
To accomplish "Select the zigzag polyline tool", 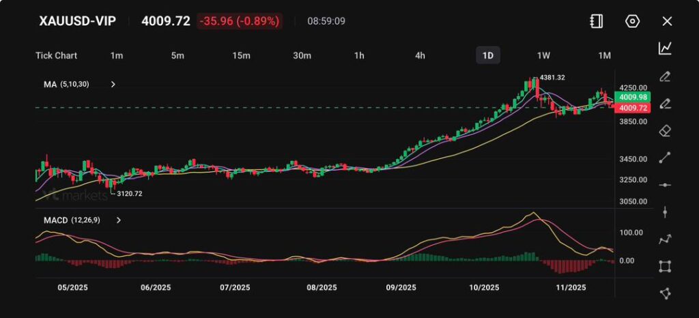I will click(x=665, y=239).
